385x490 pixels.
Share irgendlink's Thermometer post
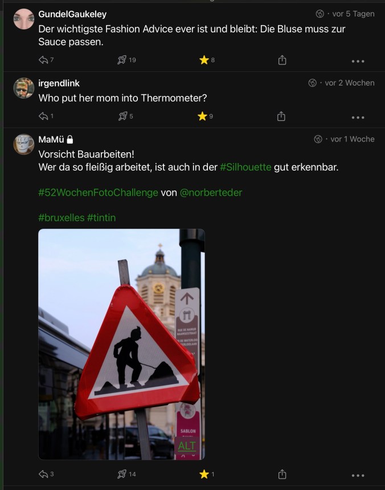pyautogui.click(x=281, y=116)
